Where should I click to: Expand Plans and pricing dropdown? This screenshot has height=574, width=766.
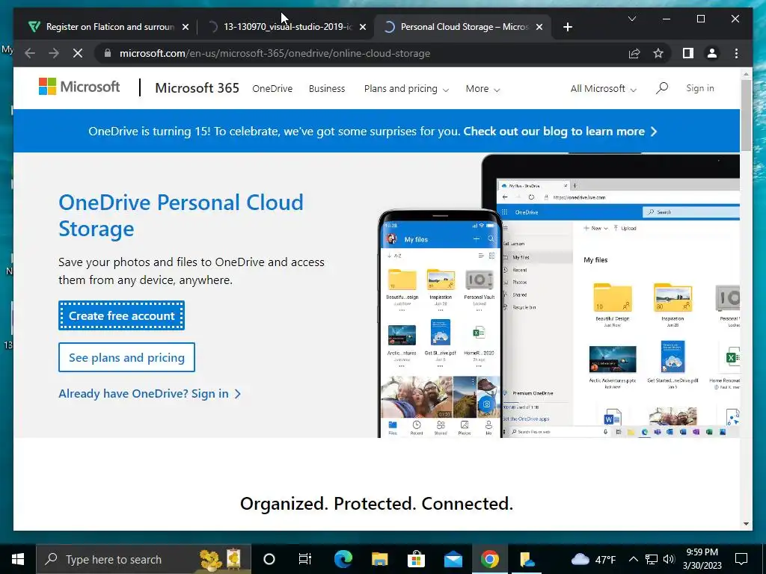point(406,88)
